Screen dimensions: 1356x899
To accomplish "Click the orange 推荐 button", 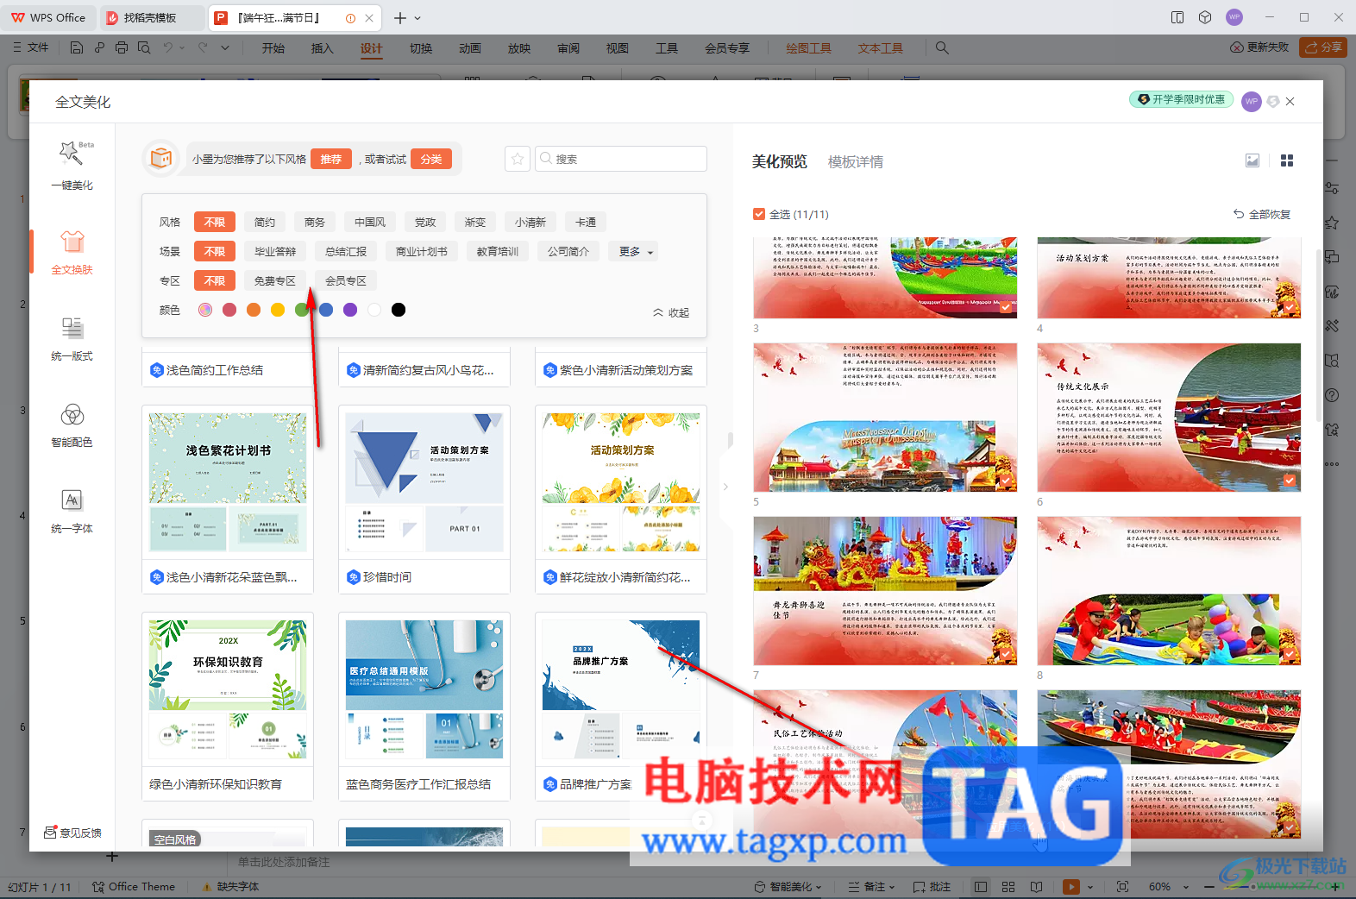I will coord(331,159).
